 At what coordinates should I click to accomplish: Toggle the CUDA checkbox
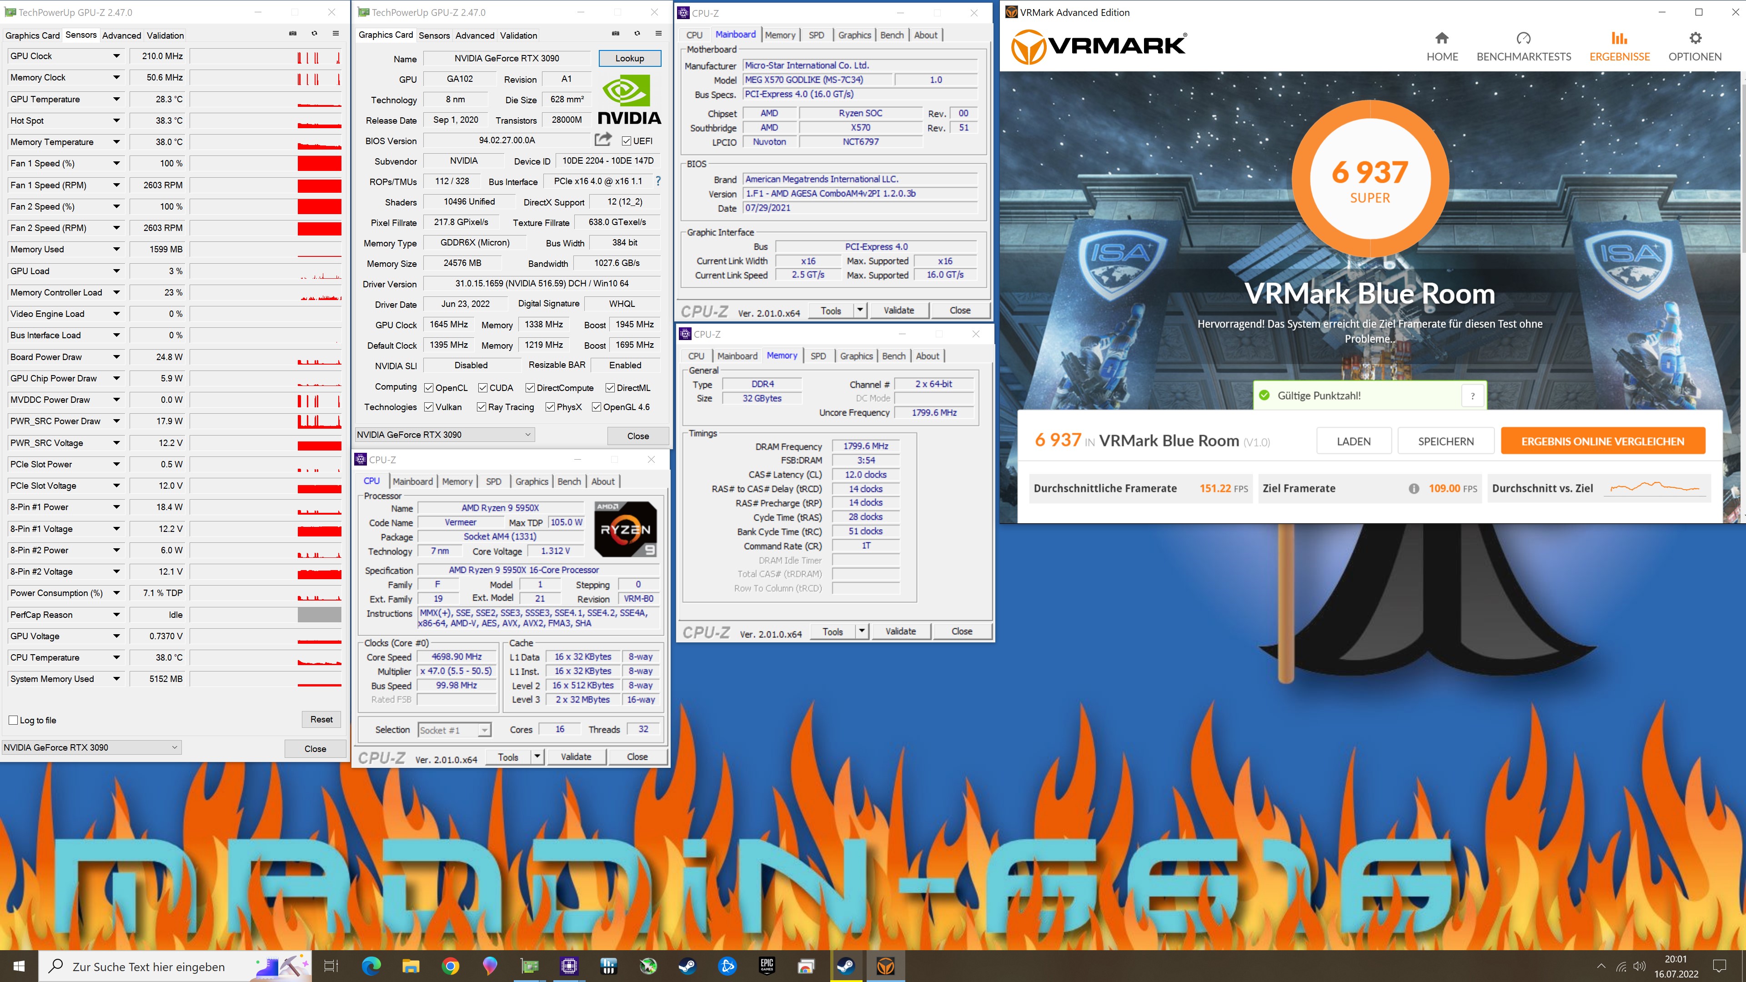[482, 388]
